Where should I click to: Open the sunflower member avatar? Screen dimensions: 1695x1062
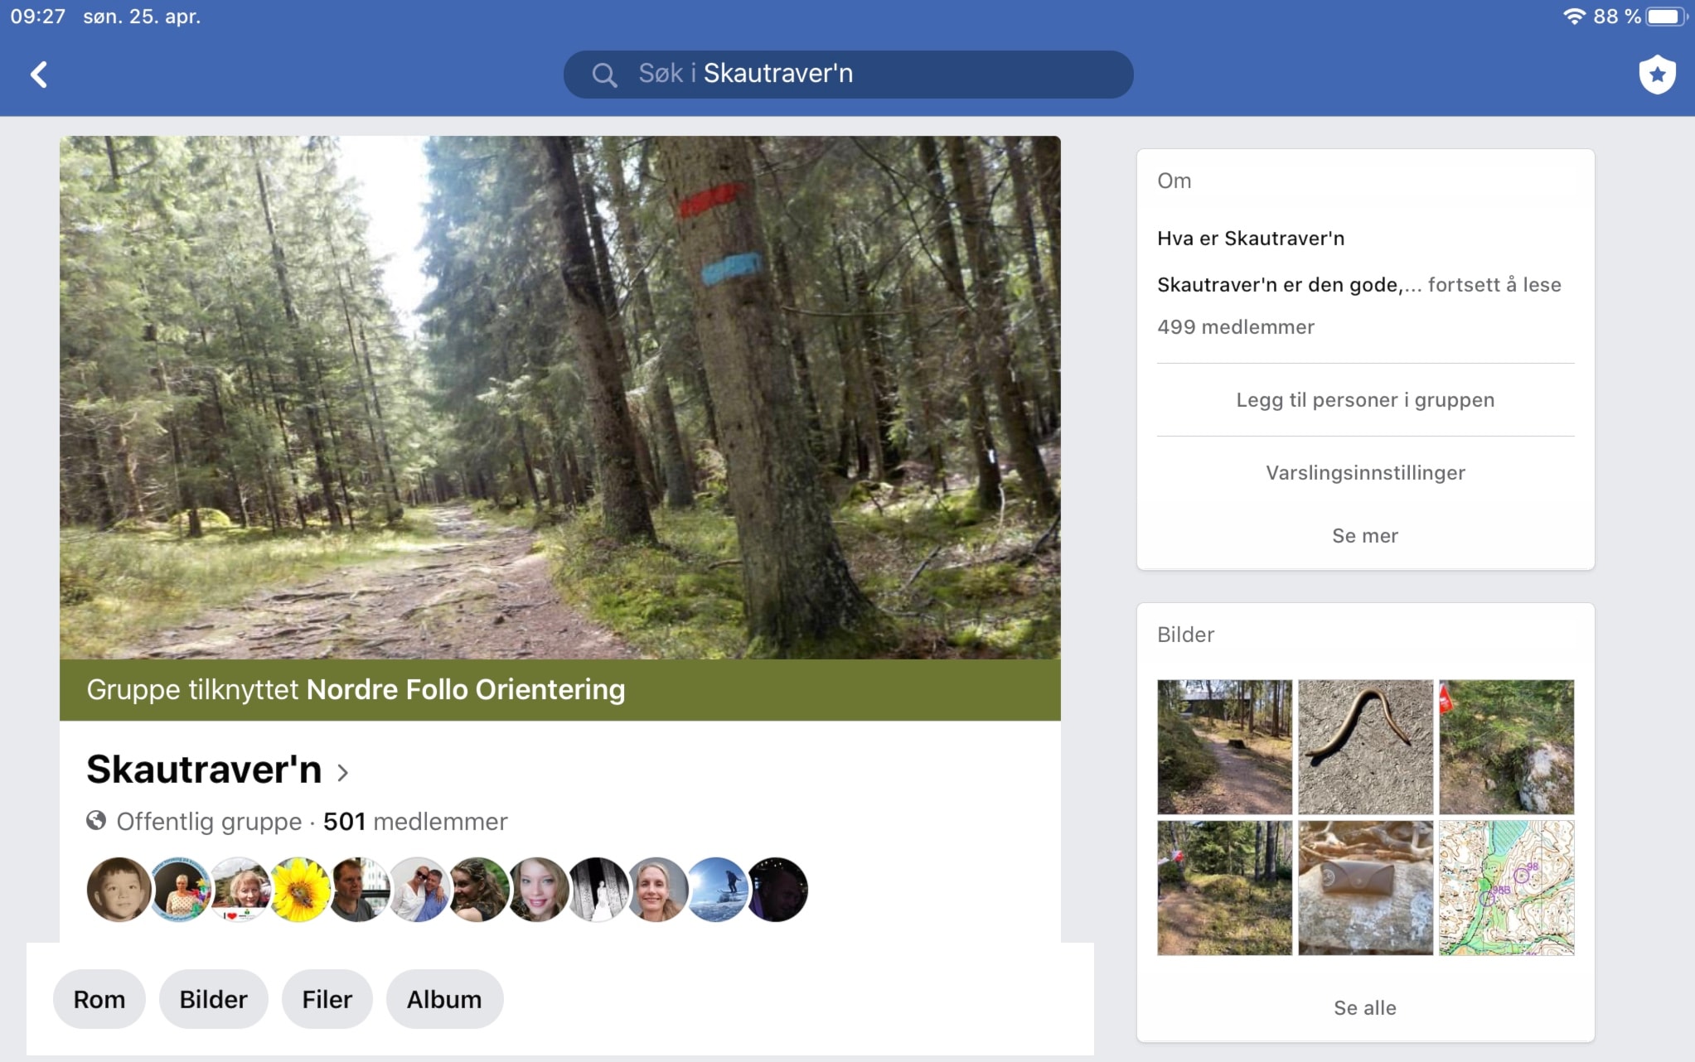pos(299,890)
